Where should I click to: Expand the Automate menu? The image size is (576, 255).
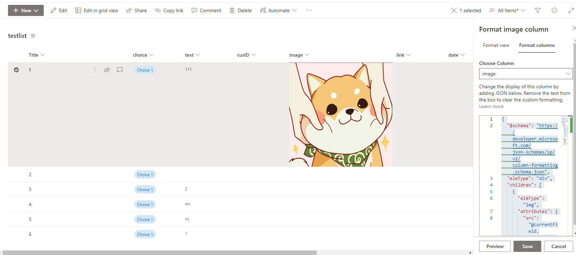click(278, 10)
